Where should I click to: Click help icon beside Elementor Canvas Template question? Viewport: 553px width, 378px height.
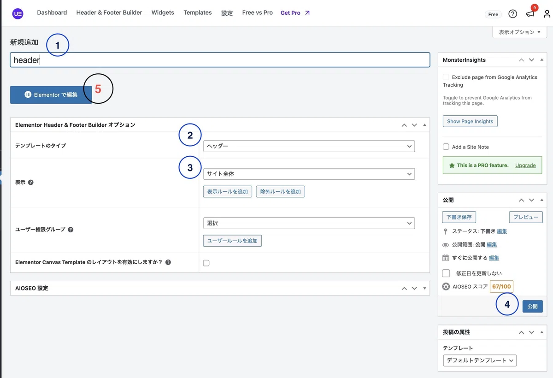tap(168, 262)
